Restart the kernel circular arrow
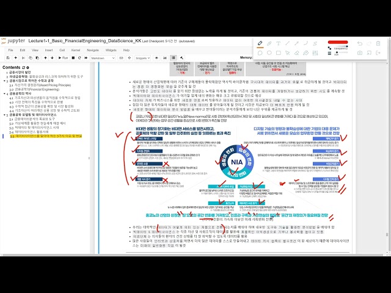The image size is (391, 293). (79, 58)
